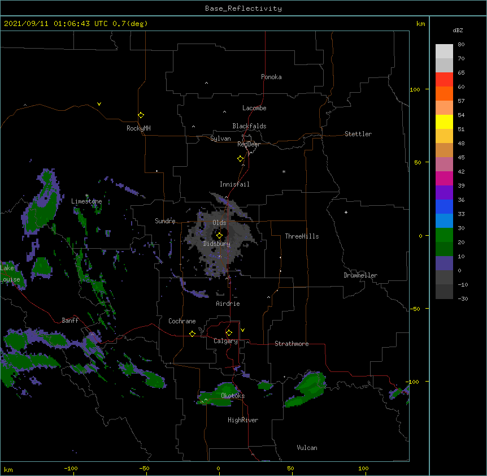Screen dimensions: 487x476
Task: Click the white asterisk marker above Limestone
Action: pos(86,196)
